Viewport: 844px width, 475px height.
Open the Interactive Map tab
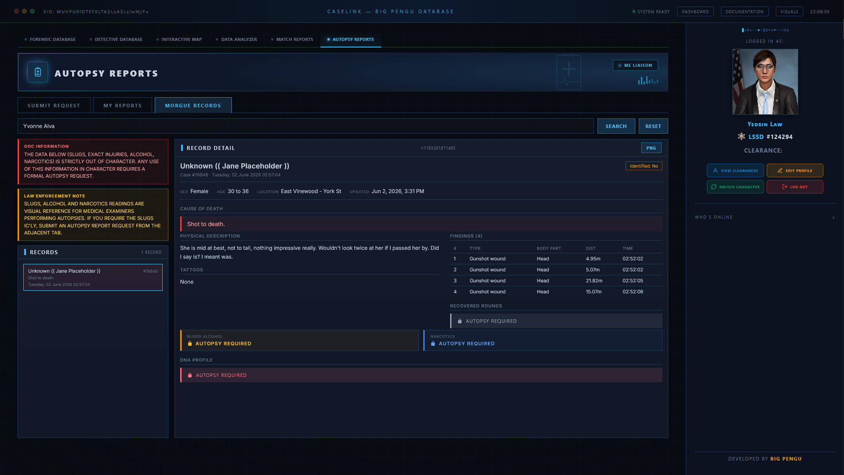(179, 40)
